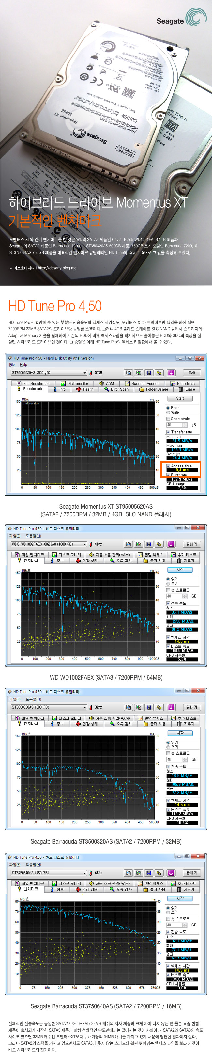Click thermometer icon beside 32℃ reading

coord(91,707)
